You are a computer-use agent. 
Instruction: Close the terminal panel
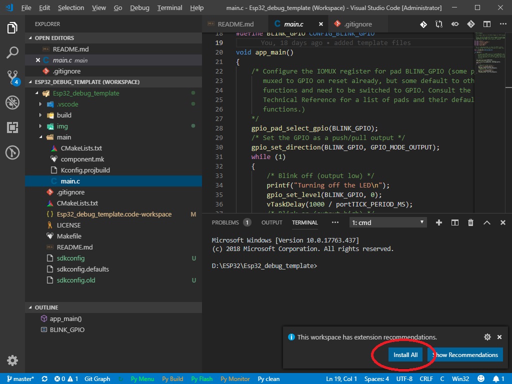(503, 222)
